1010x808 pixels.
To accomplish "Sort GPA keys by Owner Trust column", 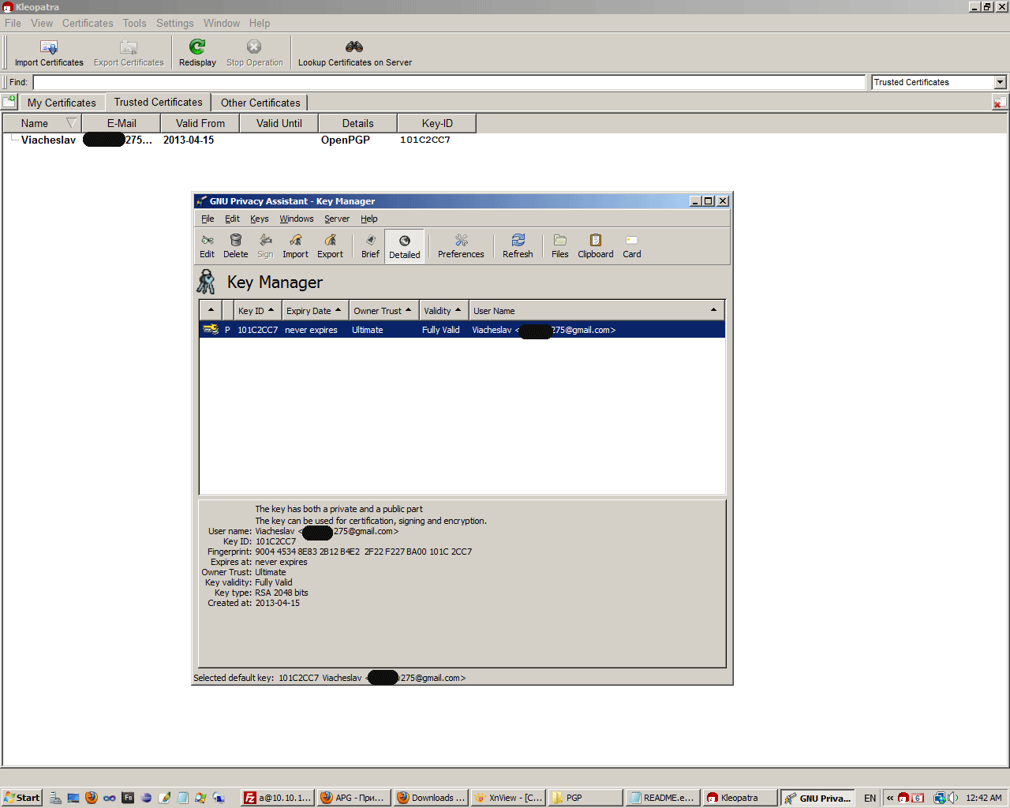I will (x=383, y=311).
